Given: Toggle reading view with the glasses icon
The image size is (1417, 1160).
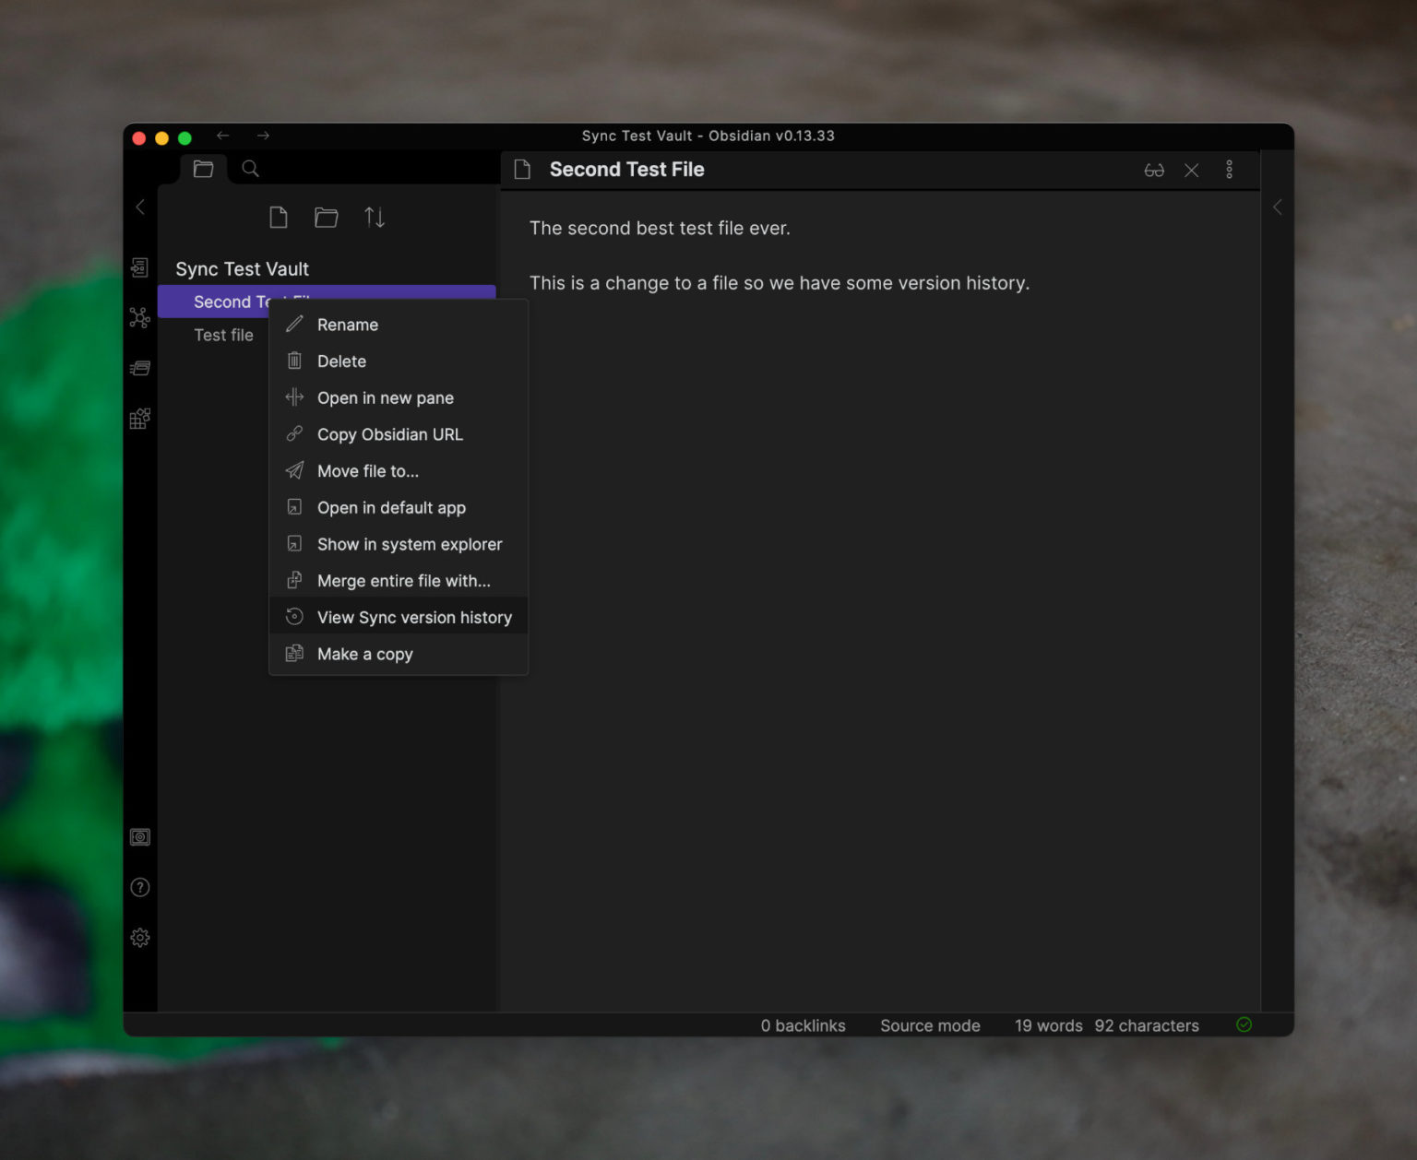Looking at the screenshot, I should point(1153,170).
